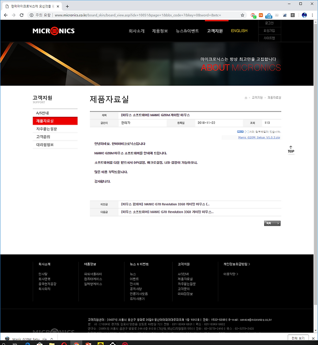Close the Micronics browser tab

click(58, 6)
